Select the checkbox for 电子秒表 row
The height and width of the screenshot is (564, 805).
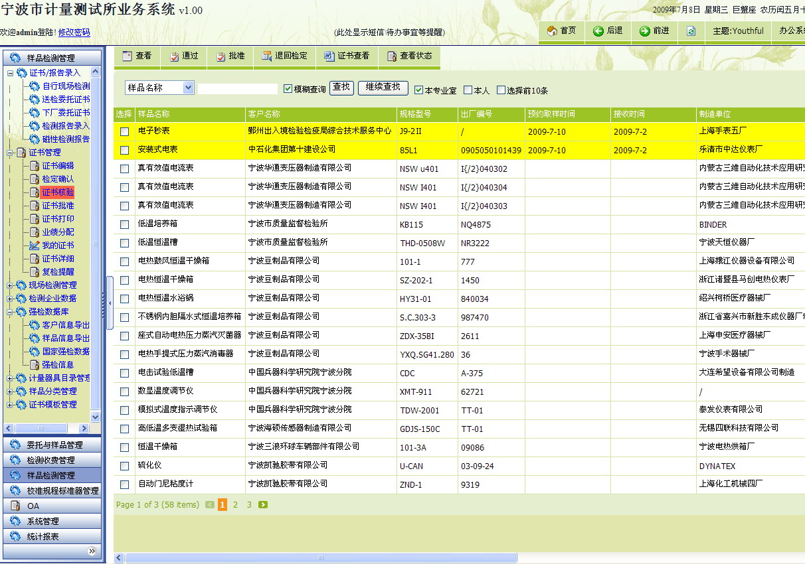(x=124, y=132)
